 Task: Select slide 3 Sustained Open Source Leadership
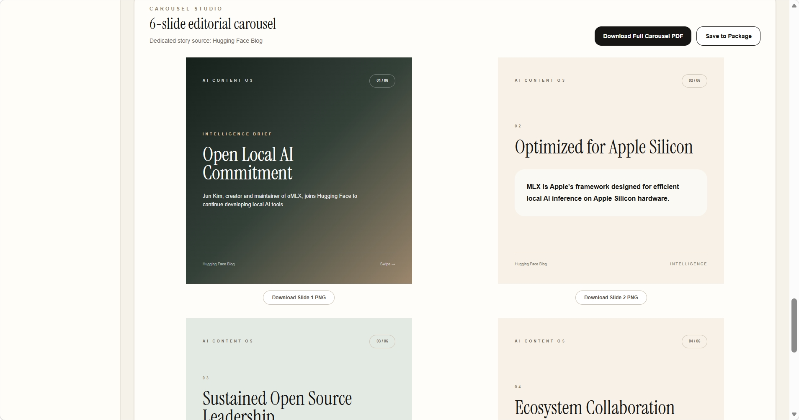299,369
